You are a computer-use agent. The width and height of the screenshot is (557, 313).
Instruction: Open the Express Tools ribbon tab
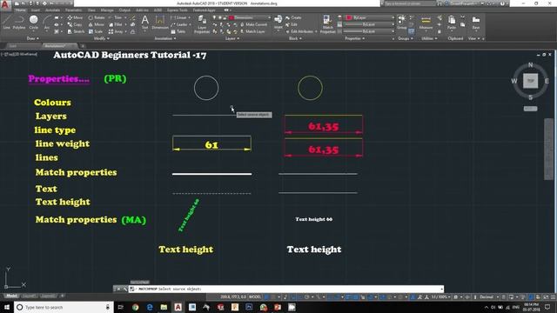(177, 10)
